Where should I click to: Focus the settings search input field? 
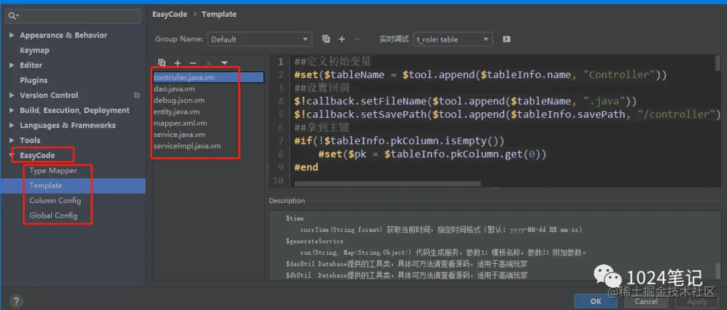(73, 15)
